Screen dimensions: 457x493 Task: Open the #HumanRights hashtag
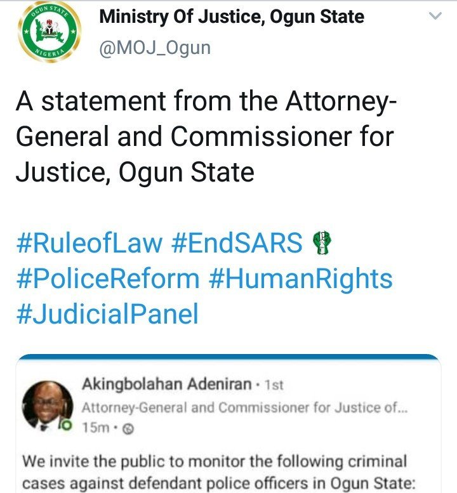[x=301, y=279]
